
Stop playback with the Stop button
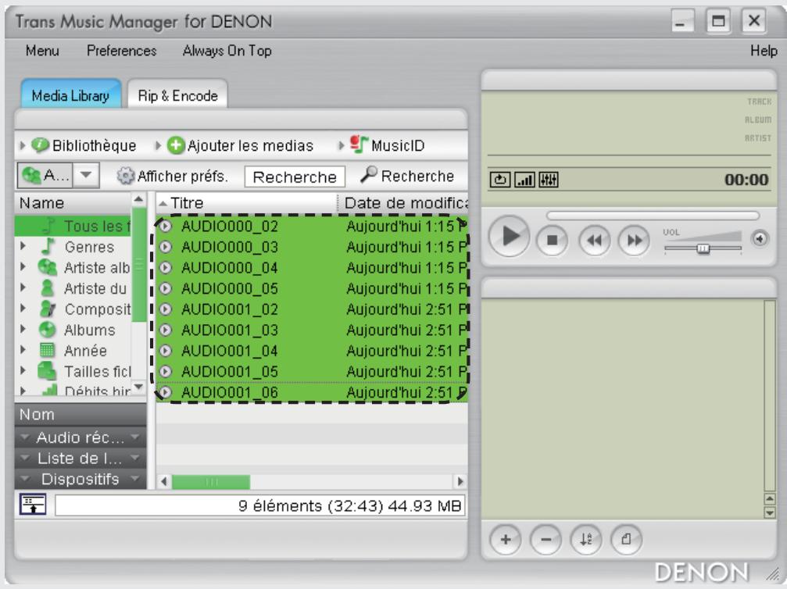[x=552, y=241]
